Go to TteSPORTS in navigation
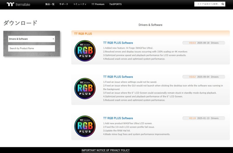The height and width of the screenshot is (153, 233). 115,4
